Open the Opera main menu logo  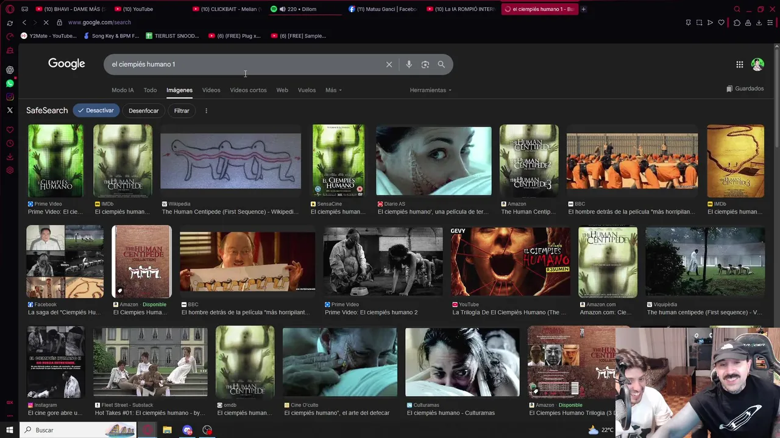pyautogui.click(x=10, y=9)
